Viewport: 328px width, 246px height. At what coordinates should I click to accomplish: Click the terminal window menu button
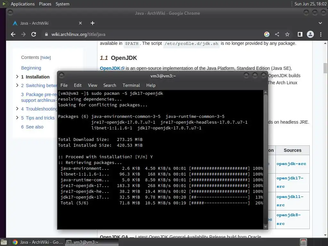point(61,75)
